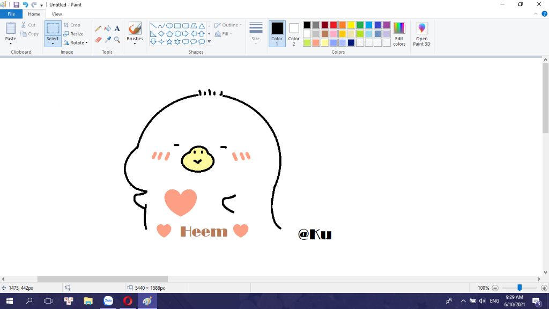Pick the Line shape

[153, 26]
